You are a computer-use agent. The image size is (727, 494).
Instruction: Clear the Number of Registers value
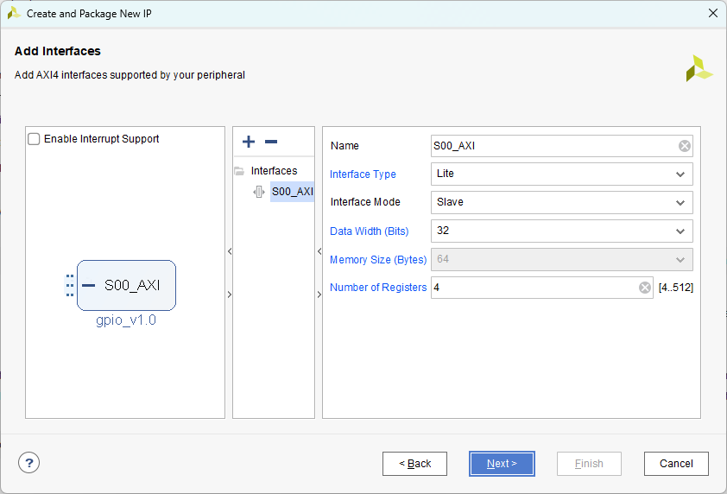[x=645, y=288]
